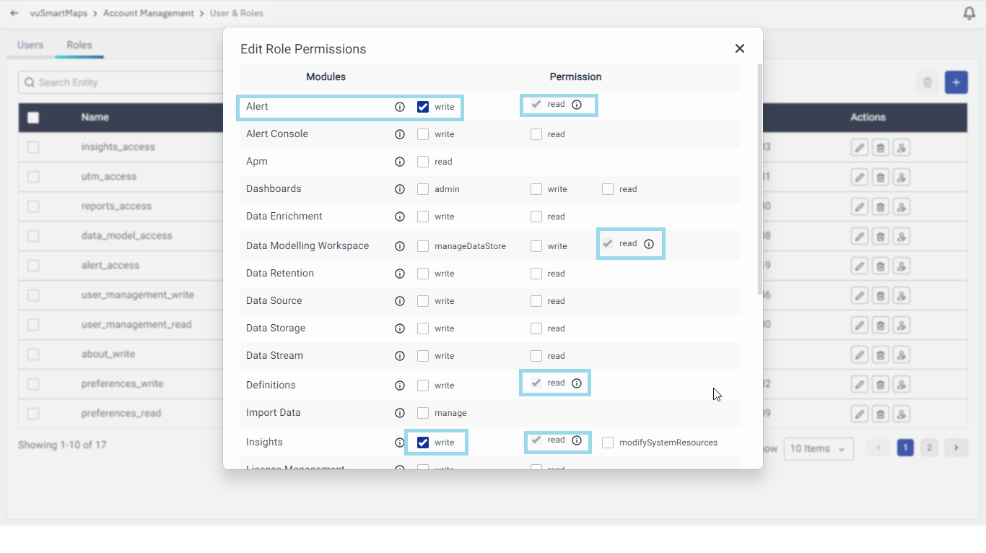Image resolution: width=986 pixels, height=553 pixels.
Task: Switch to the Users tab
Action: [30, 45]
